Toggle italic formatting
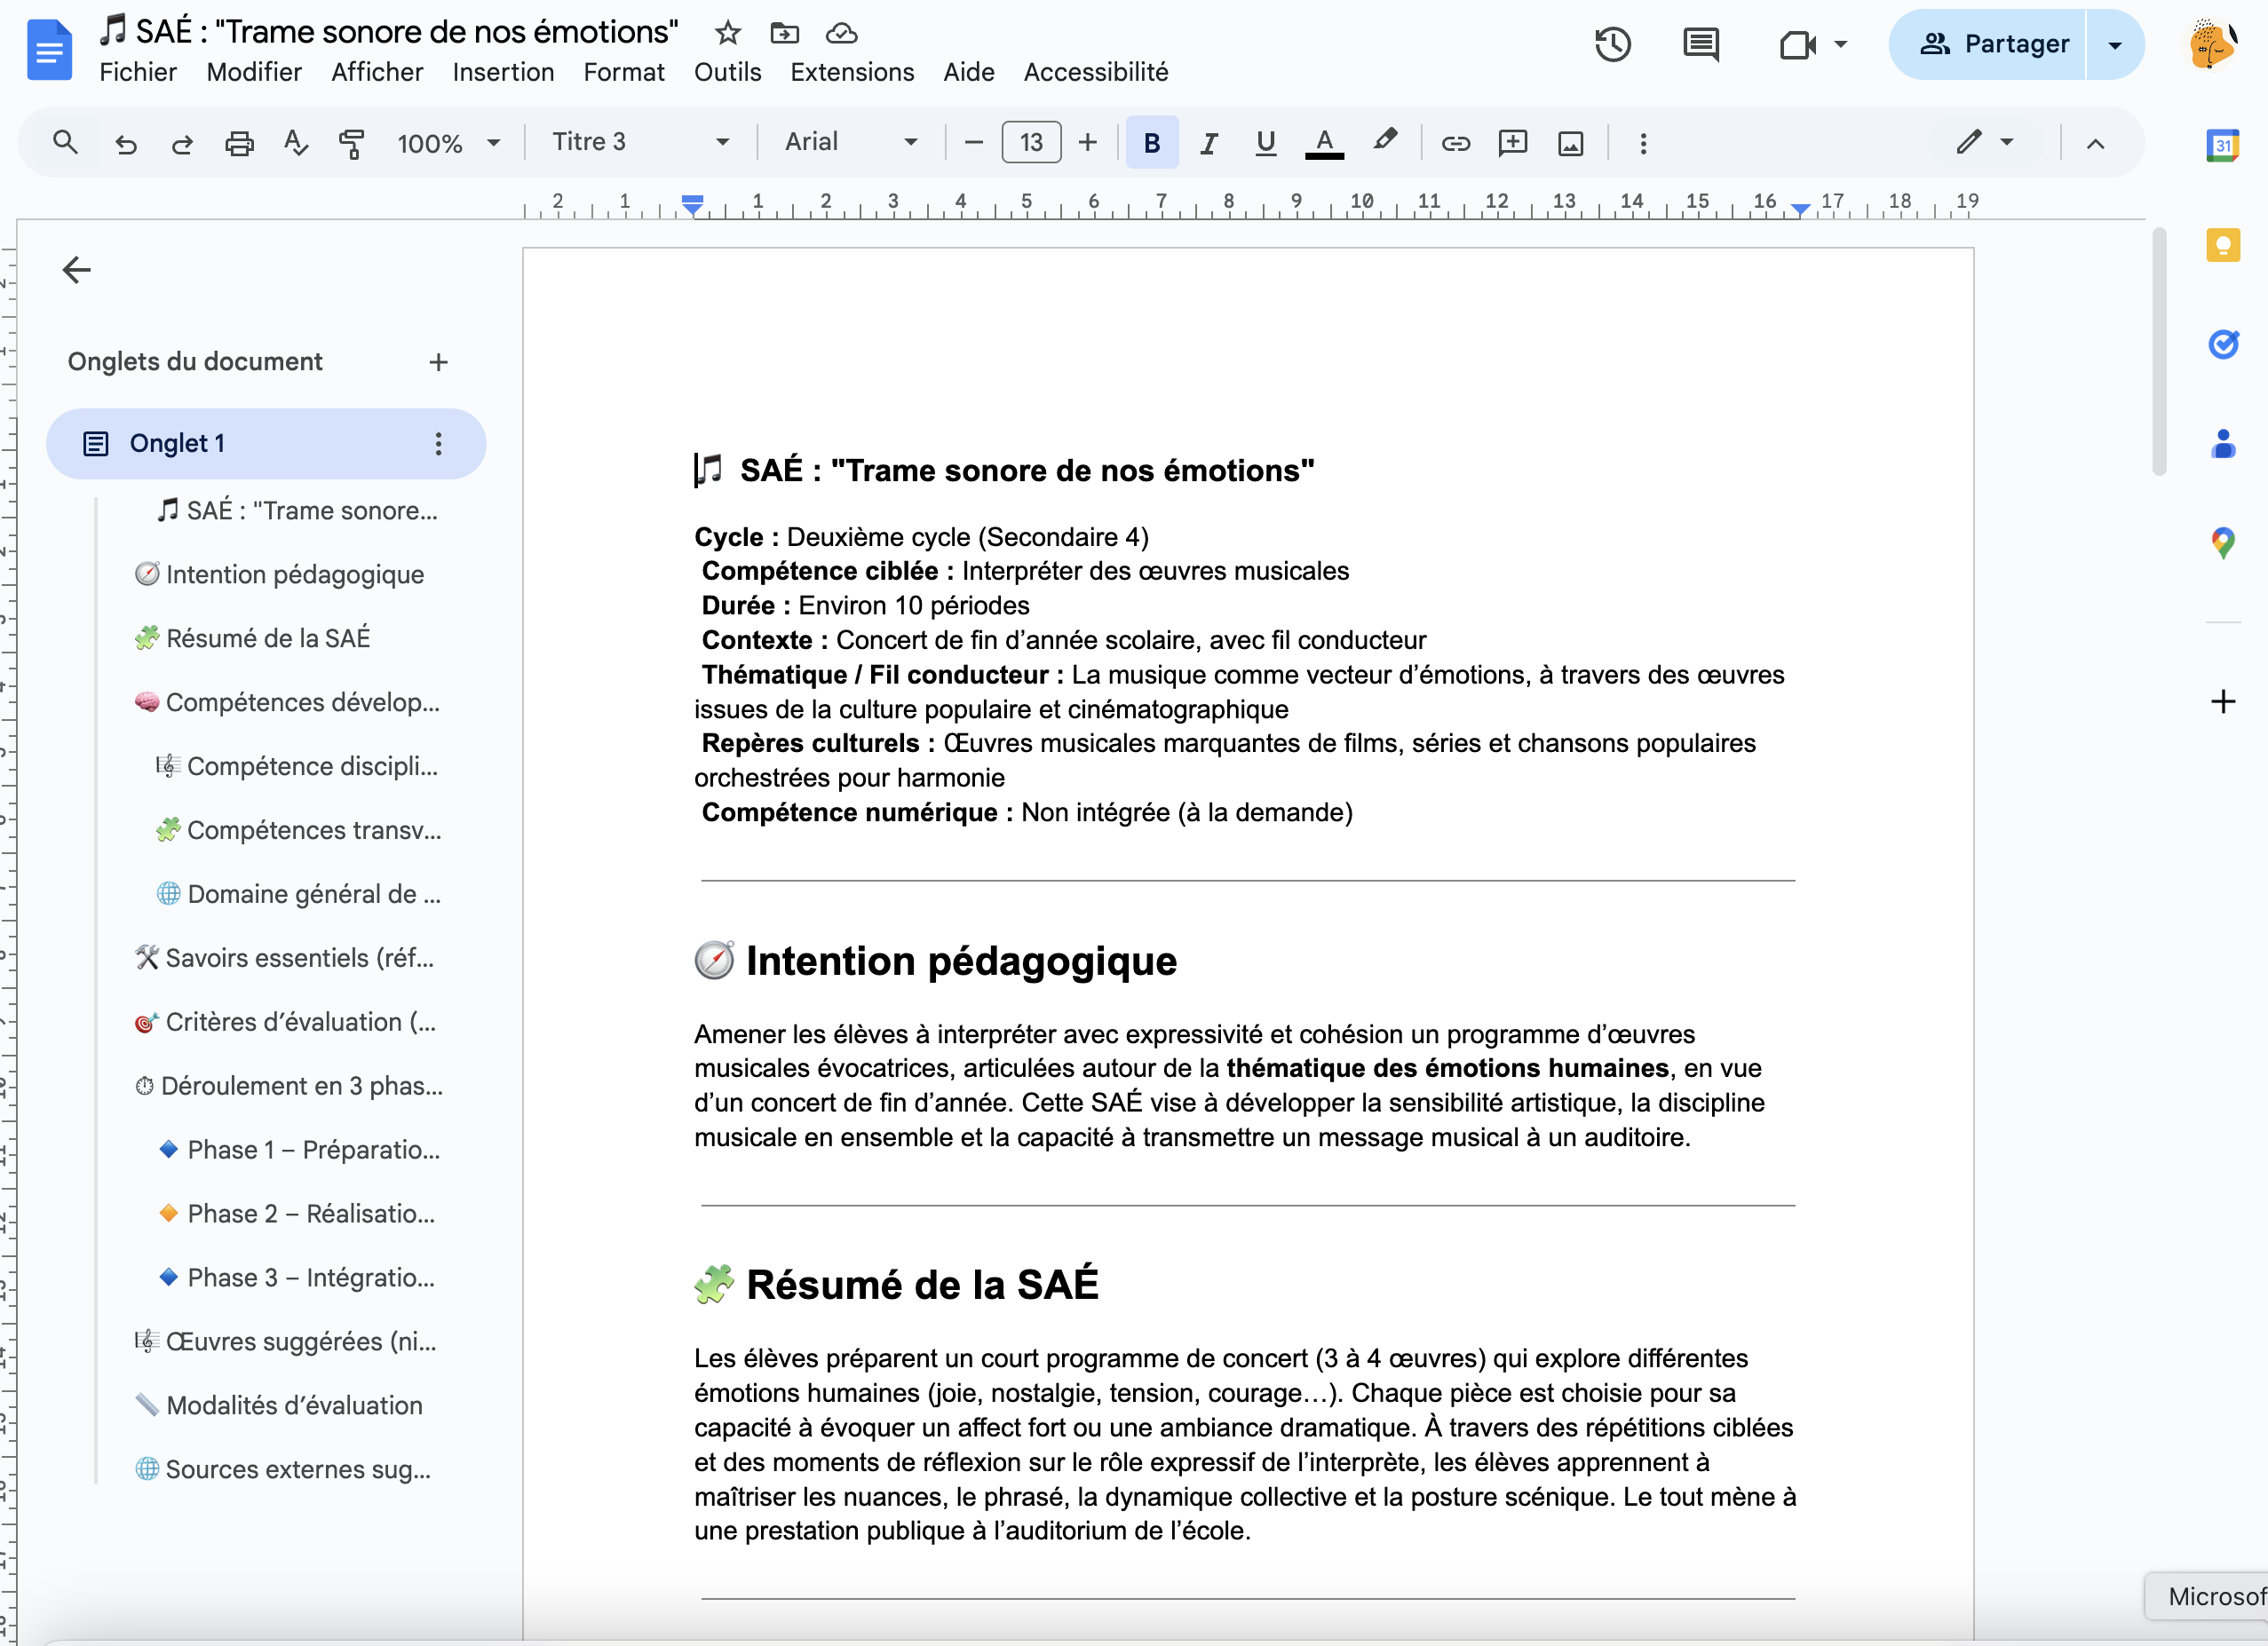The width and height of the screenshot is (2268, 1646). click(1209, 143)
